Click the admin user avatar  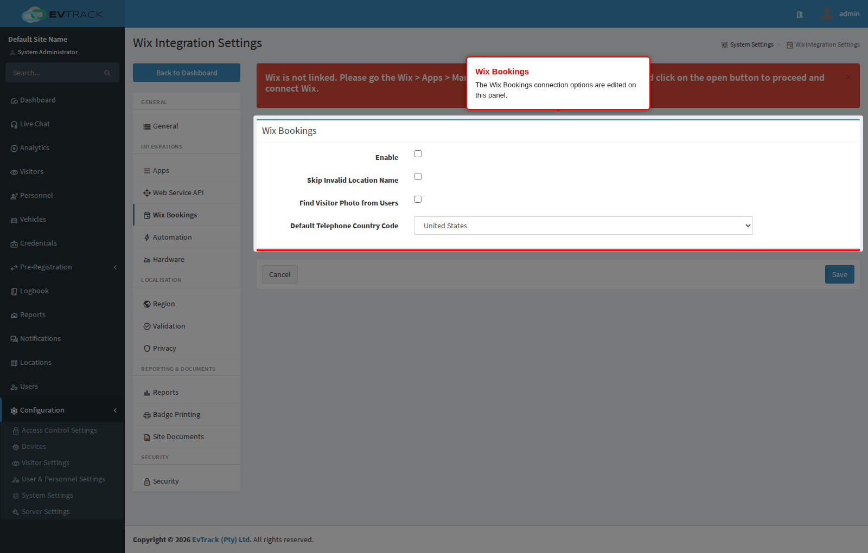click(x=827, y=14)
